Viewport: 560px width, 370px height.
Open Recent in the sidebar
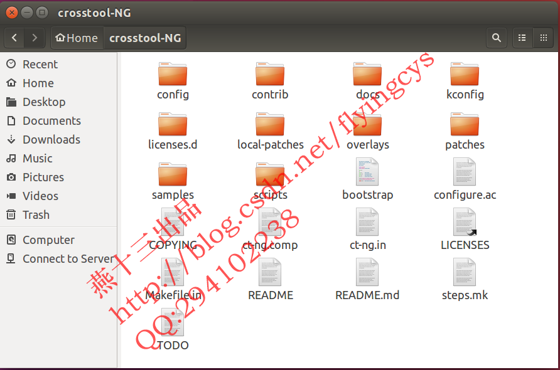tap(58, 64)
